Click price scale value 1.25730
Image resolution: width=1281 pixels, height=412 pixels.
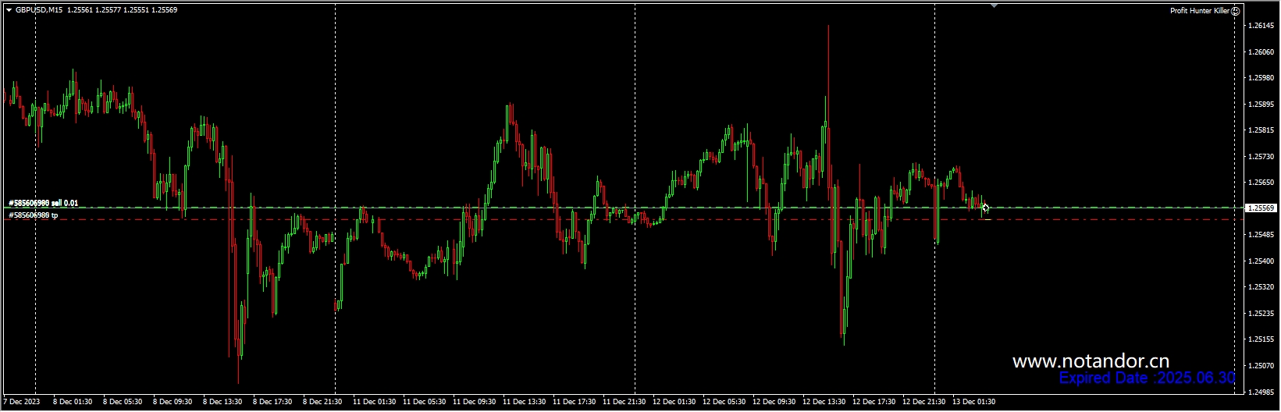coord(1261,157)
